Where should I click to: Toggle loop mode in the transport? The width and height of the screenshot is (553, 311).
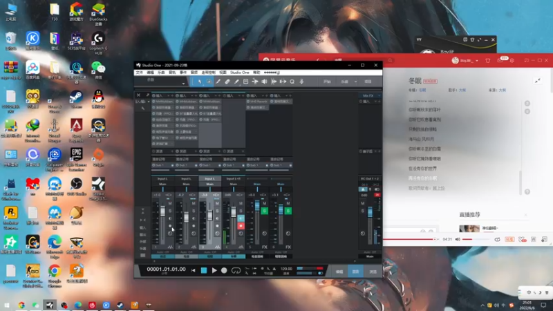click(x=236, y=270)
